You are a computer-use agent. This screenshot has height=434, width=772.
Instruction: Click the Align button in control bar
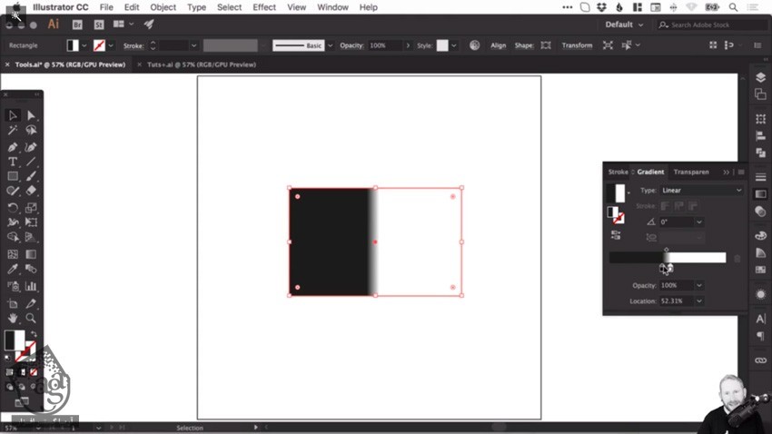499,45
